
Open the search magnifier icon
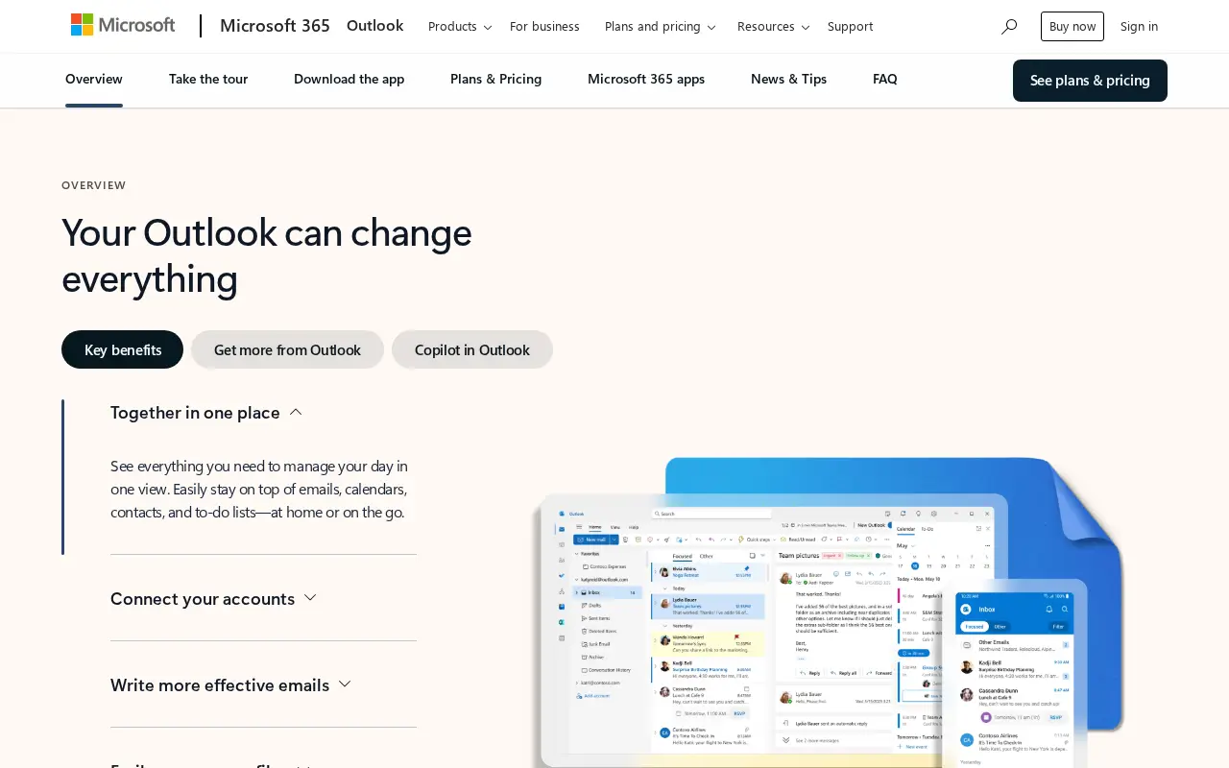point(1009,27)
